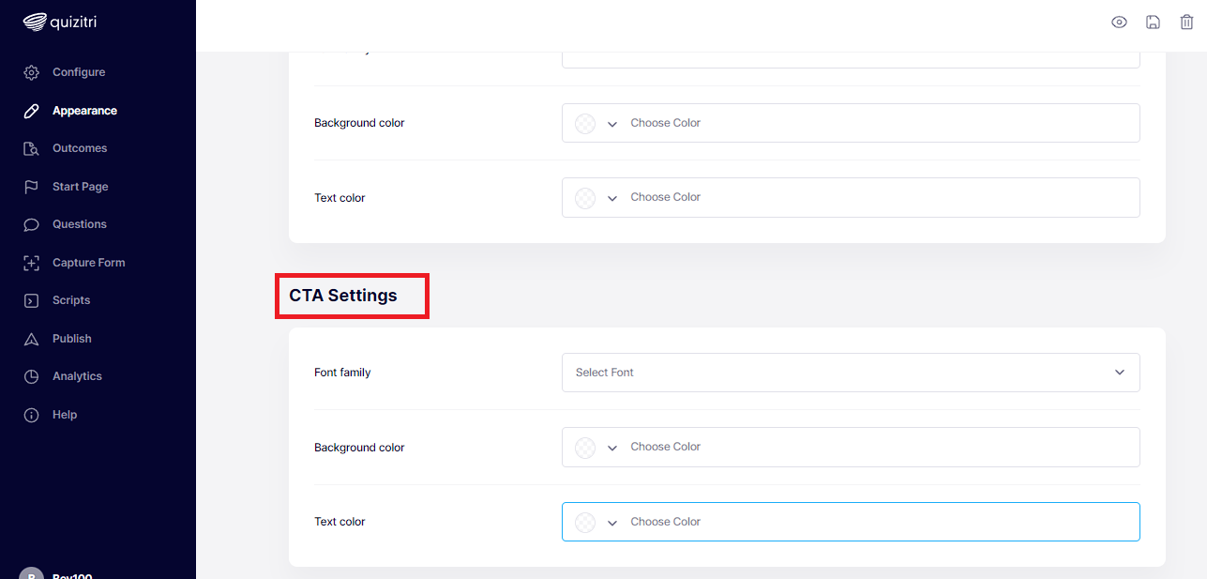
Task: Click the Start Page flag icon
Action: click(31, 187)
